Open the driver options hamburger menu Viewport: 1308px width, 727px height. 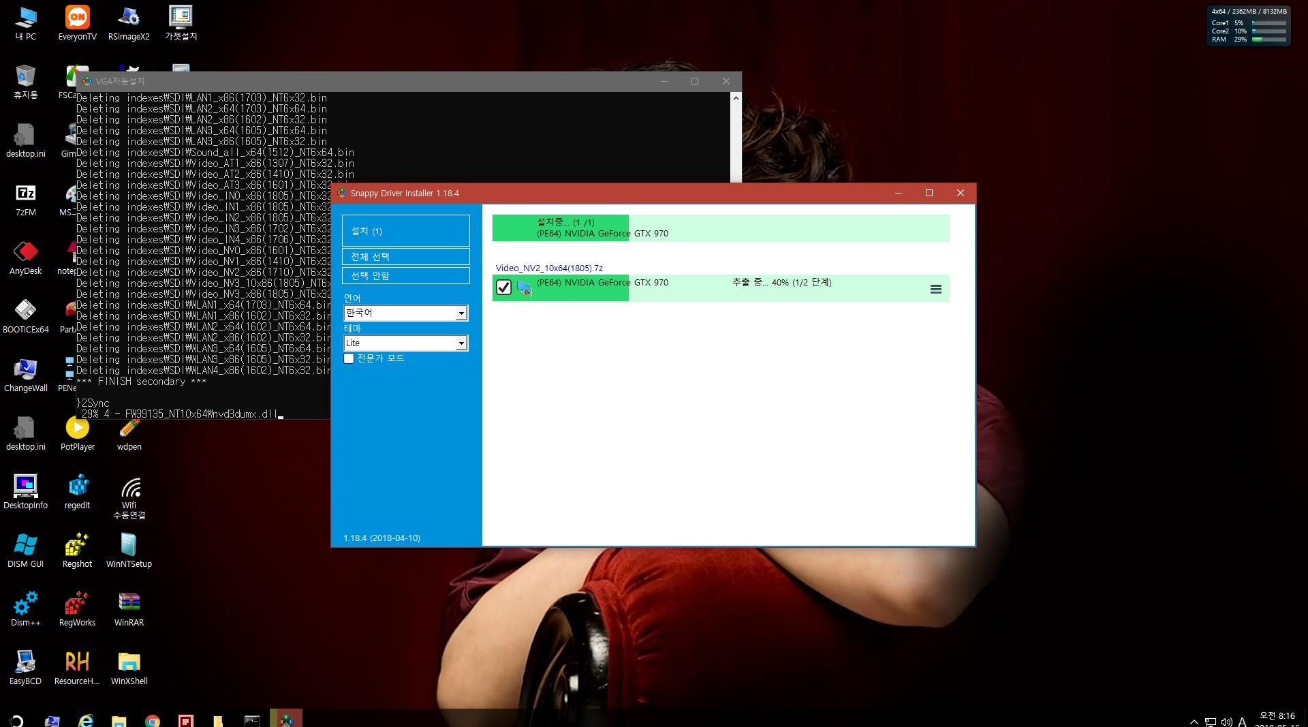coord(935,289)
